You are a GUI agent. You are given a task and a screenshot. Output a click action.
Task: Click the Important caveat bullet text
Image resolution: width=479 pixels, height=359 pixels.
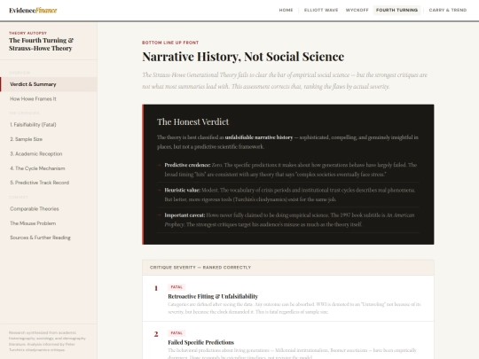289,220
